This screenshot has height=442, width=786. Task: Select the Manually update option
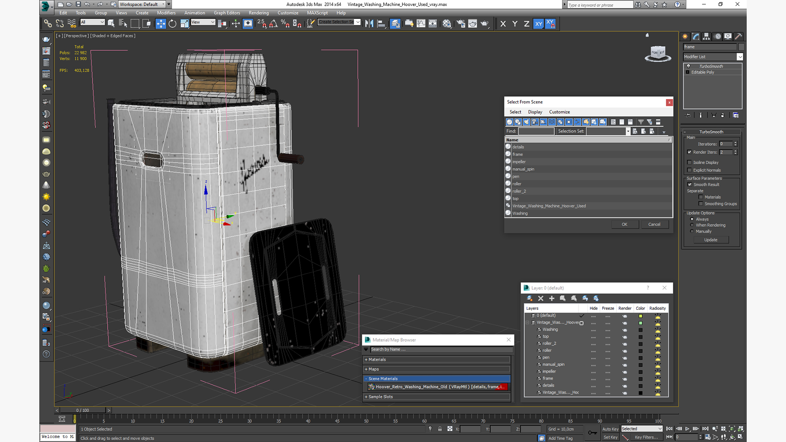pyautogui.click(x=692, y=231)
